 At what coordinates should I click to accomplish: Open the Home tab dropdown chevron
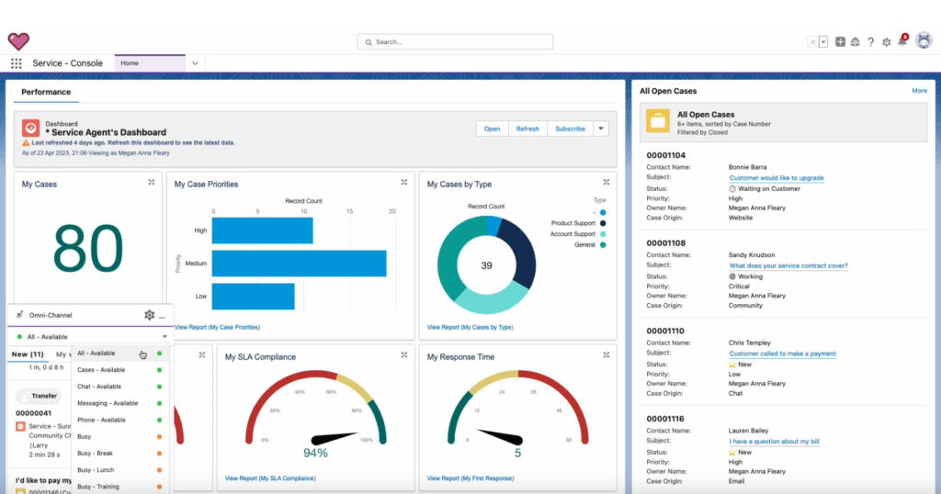coord(195,63)
